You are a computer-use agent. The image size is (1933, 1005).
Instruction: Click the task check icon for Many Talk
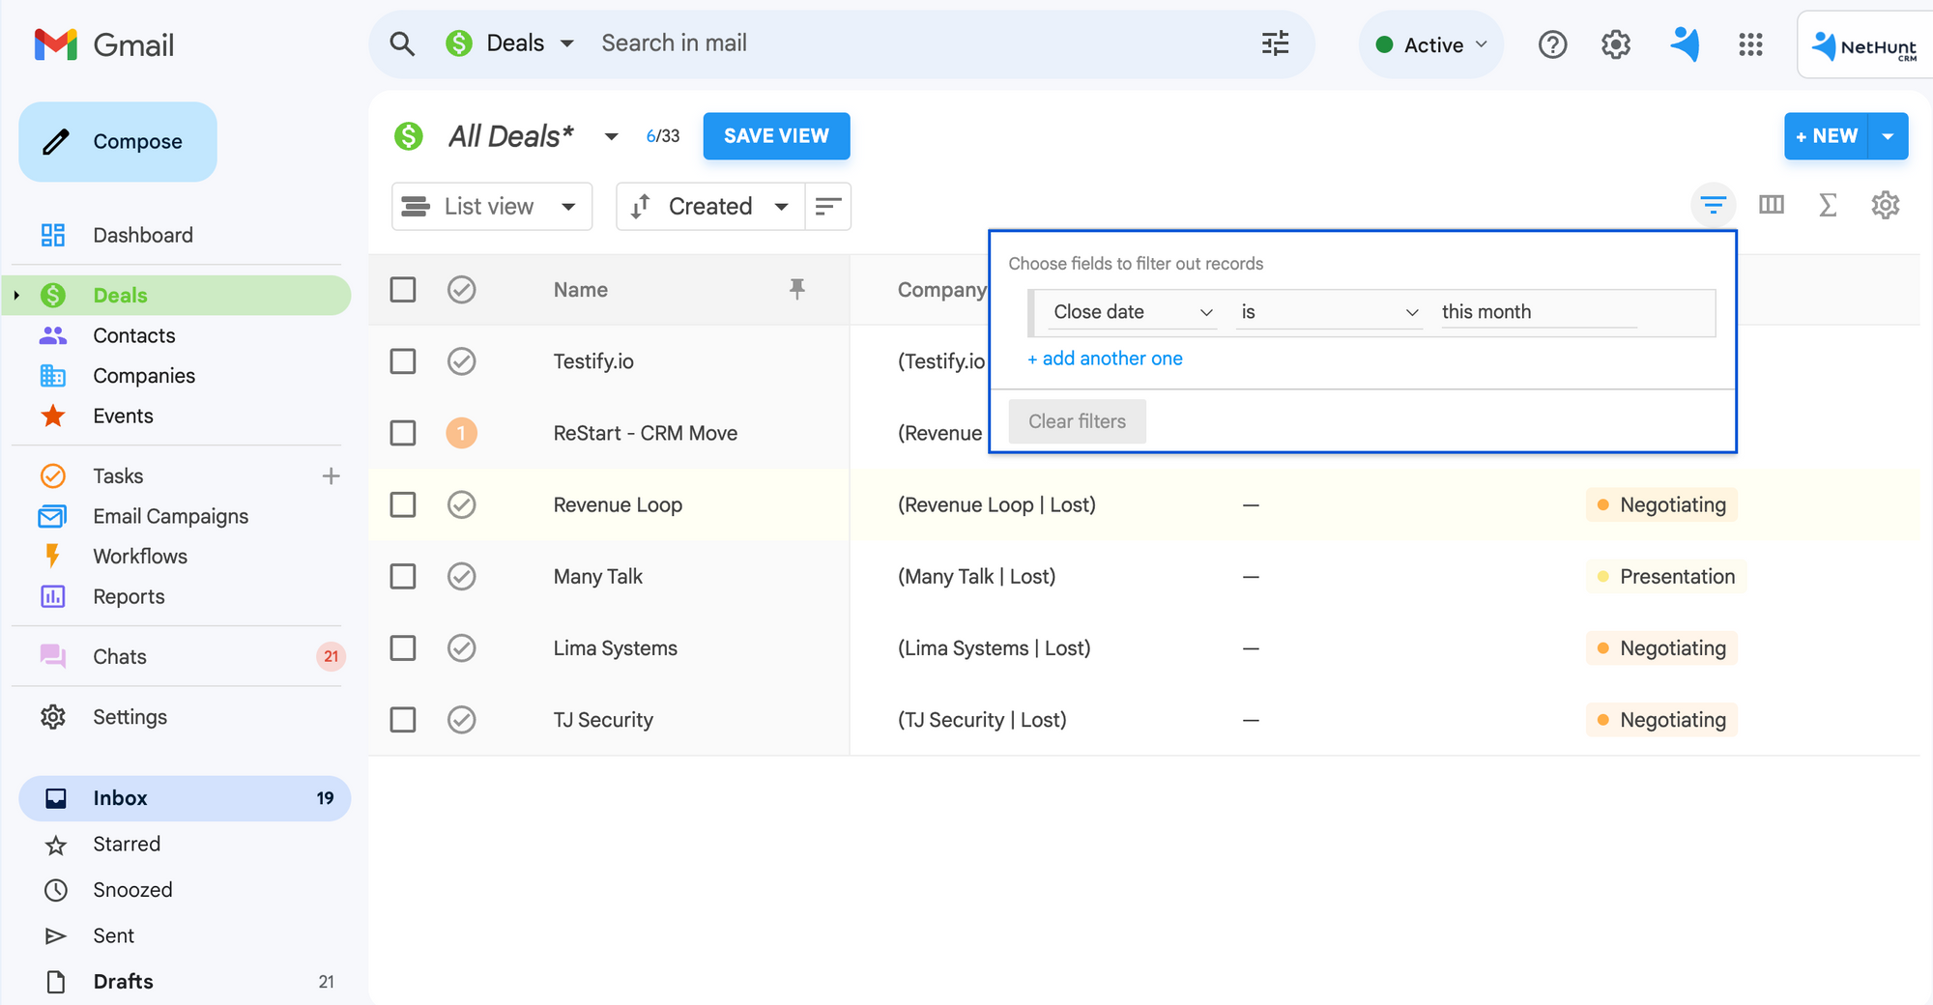[x=462, y=576]
